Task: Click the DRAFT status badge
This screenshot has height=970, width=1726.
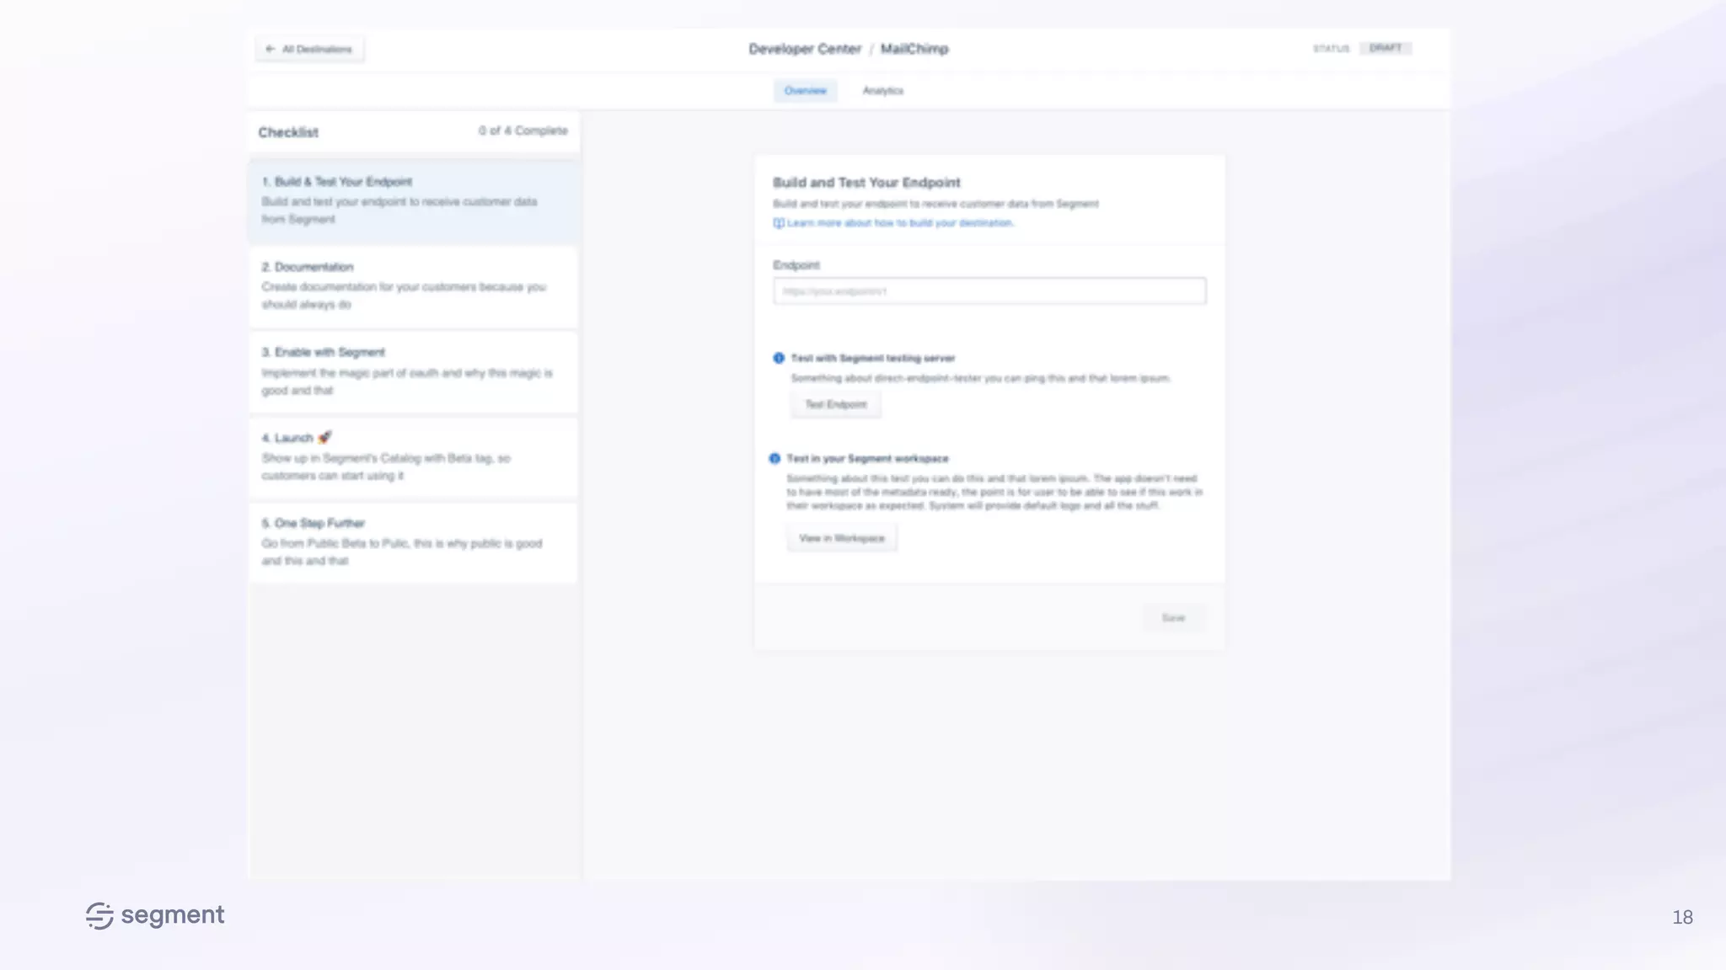Action: pos(1385,48)
